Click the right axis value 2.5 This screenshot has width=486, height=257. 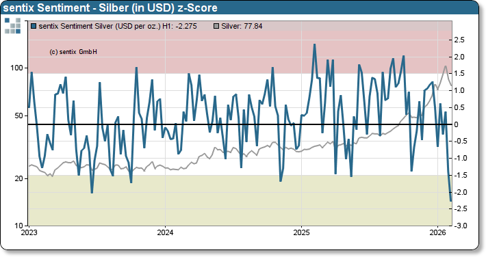tap(459, 40)
